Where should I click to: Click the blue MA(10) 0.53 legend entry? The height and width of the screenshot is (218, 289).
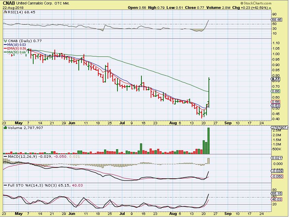[x=15, y=45]
